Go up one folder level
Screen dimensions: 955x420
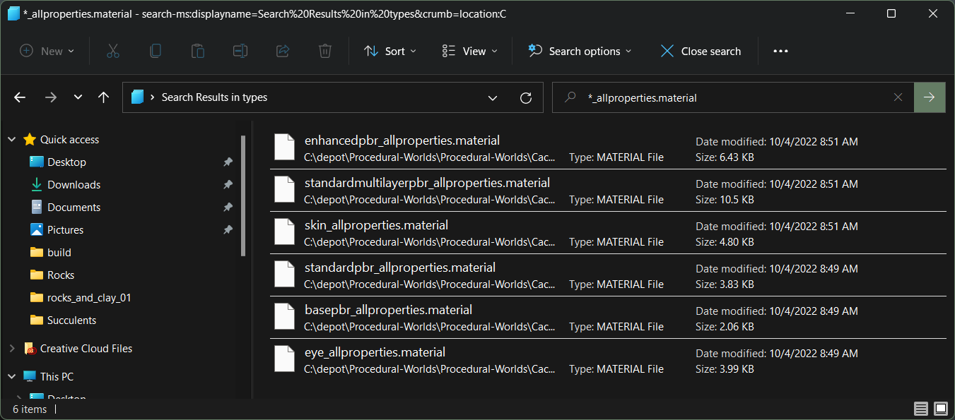pos(103,97)
